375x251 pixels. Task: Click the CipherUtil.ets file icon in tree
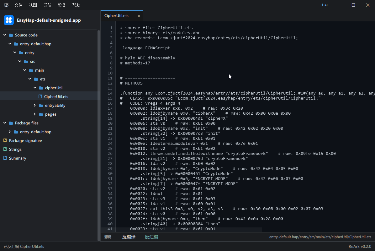tap(40, 96)
